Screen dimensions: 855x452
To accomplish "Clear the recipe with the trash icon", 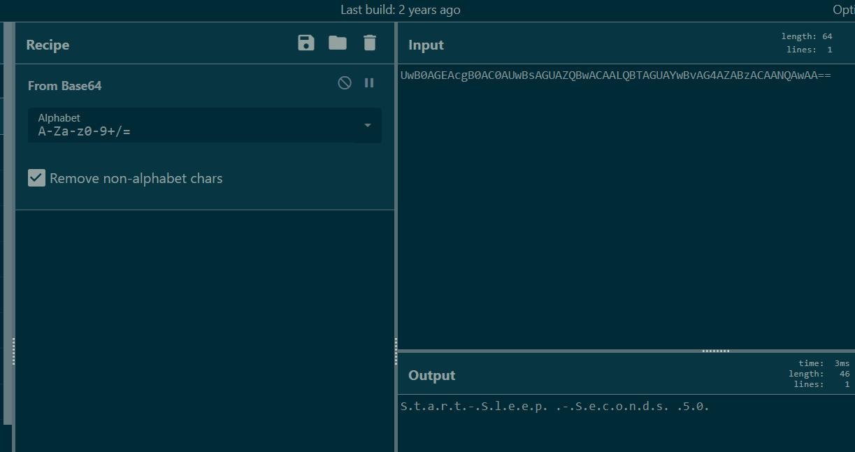I will (370, 43).
